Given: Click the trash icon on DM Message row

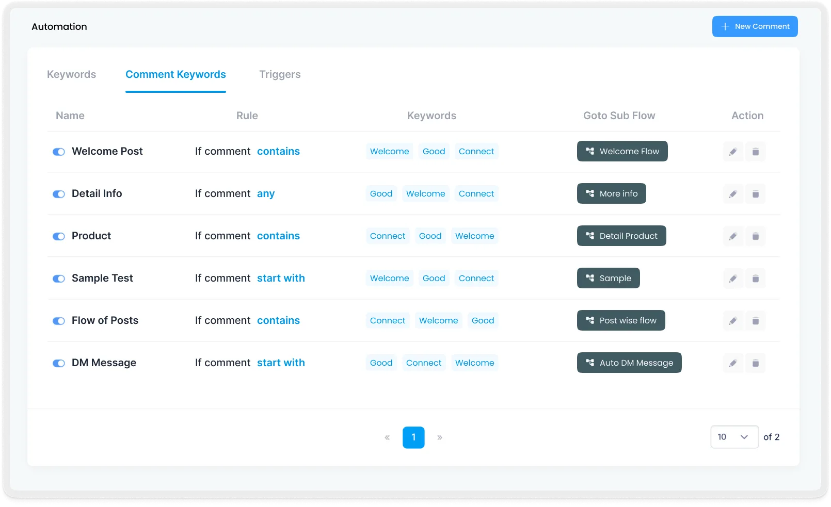Looking at the screenshot, I should 756,363.
